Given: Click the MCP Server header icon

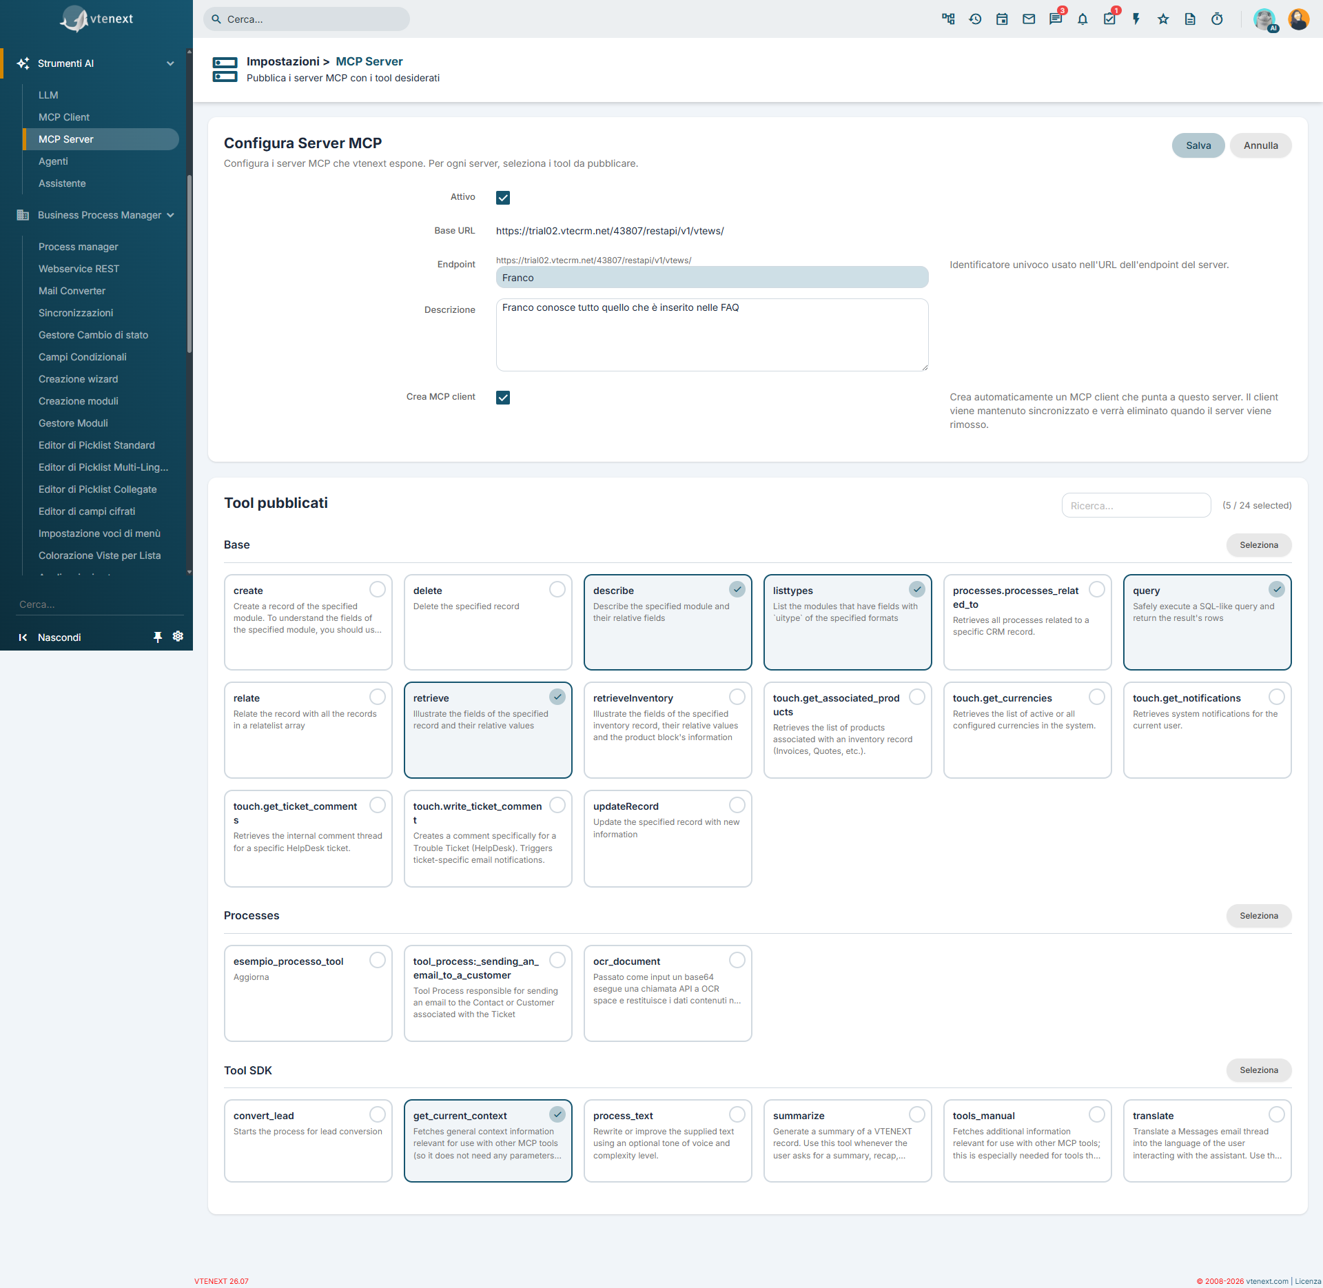Looking at the screenshot, I should (225, 70).
